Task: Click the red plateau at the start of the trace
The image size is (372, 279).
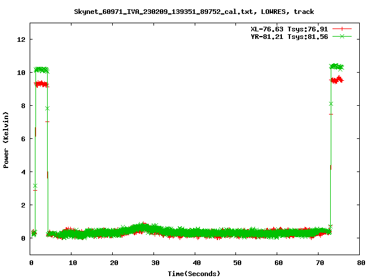Action: click(41, 84)
